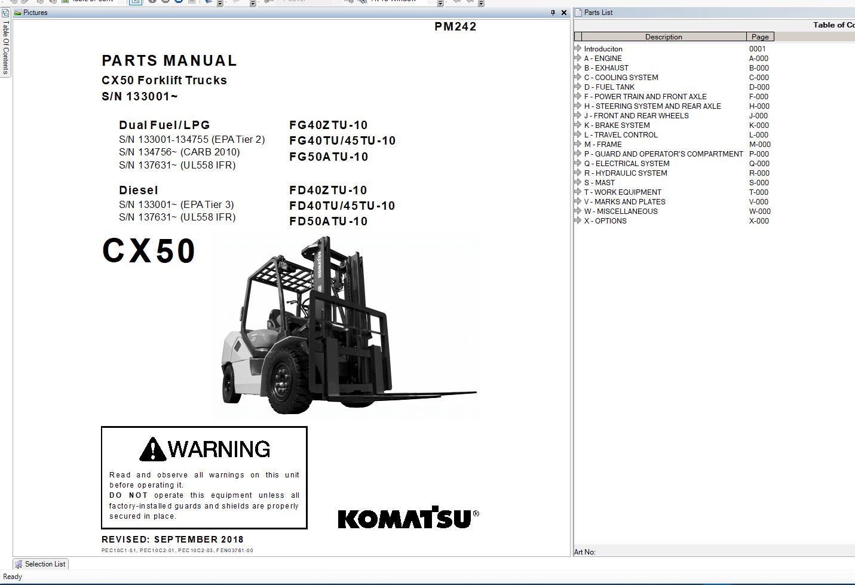855x585 pixels.
Task: Click the arrow icon beside T - WORK EQUIPMENT
Action: [578, 192]
